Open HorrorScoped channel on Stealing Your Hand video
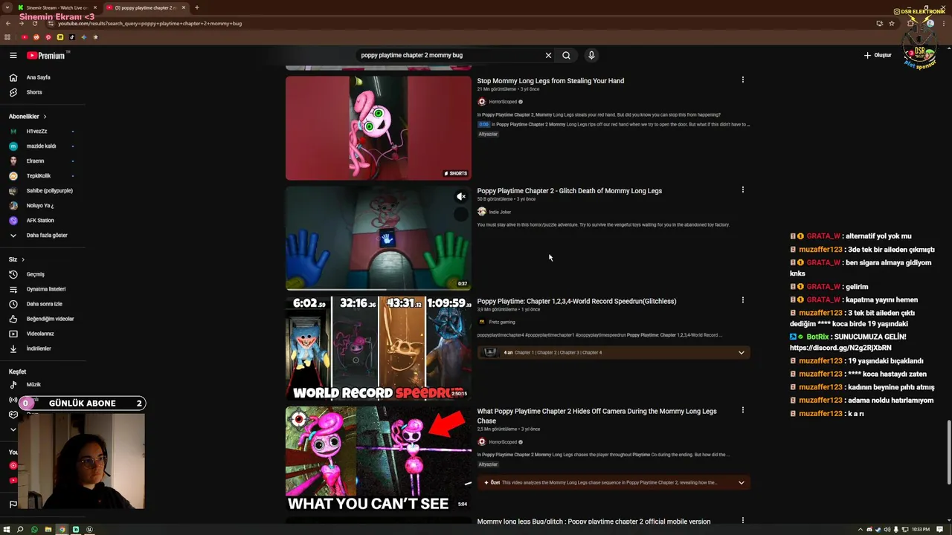952x535 pixels. (503, 102)
